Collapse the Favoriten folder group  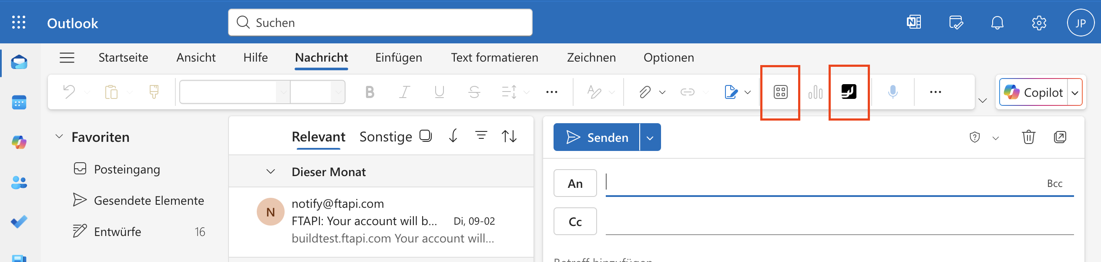59,137
